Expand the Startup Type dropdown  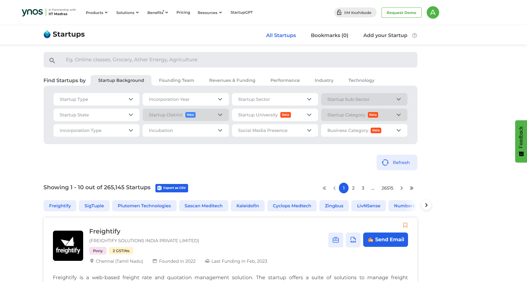tap(96, 99)
